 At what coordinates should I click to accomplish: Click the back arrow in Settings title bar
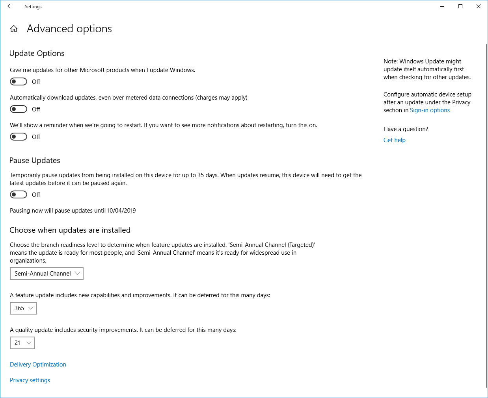pos(10,6)
